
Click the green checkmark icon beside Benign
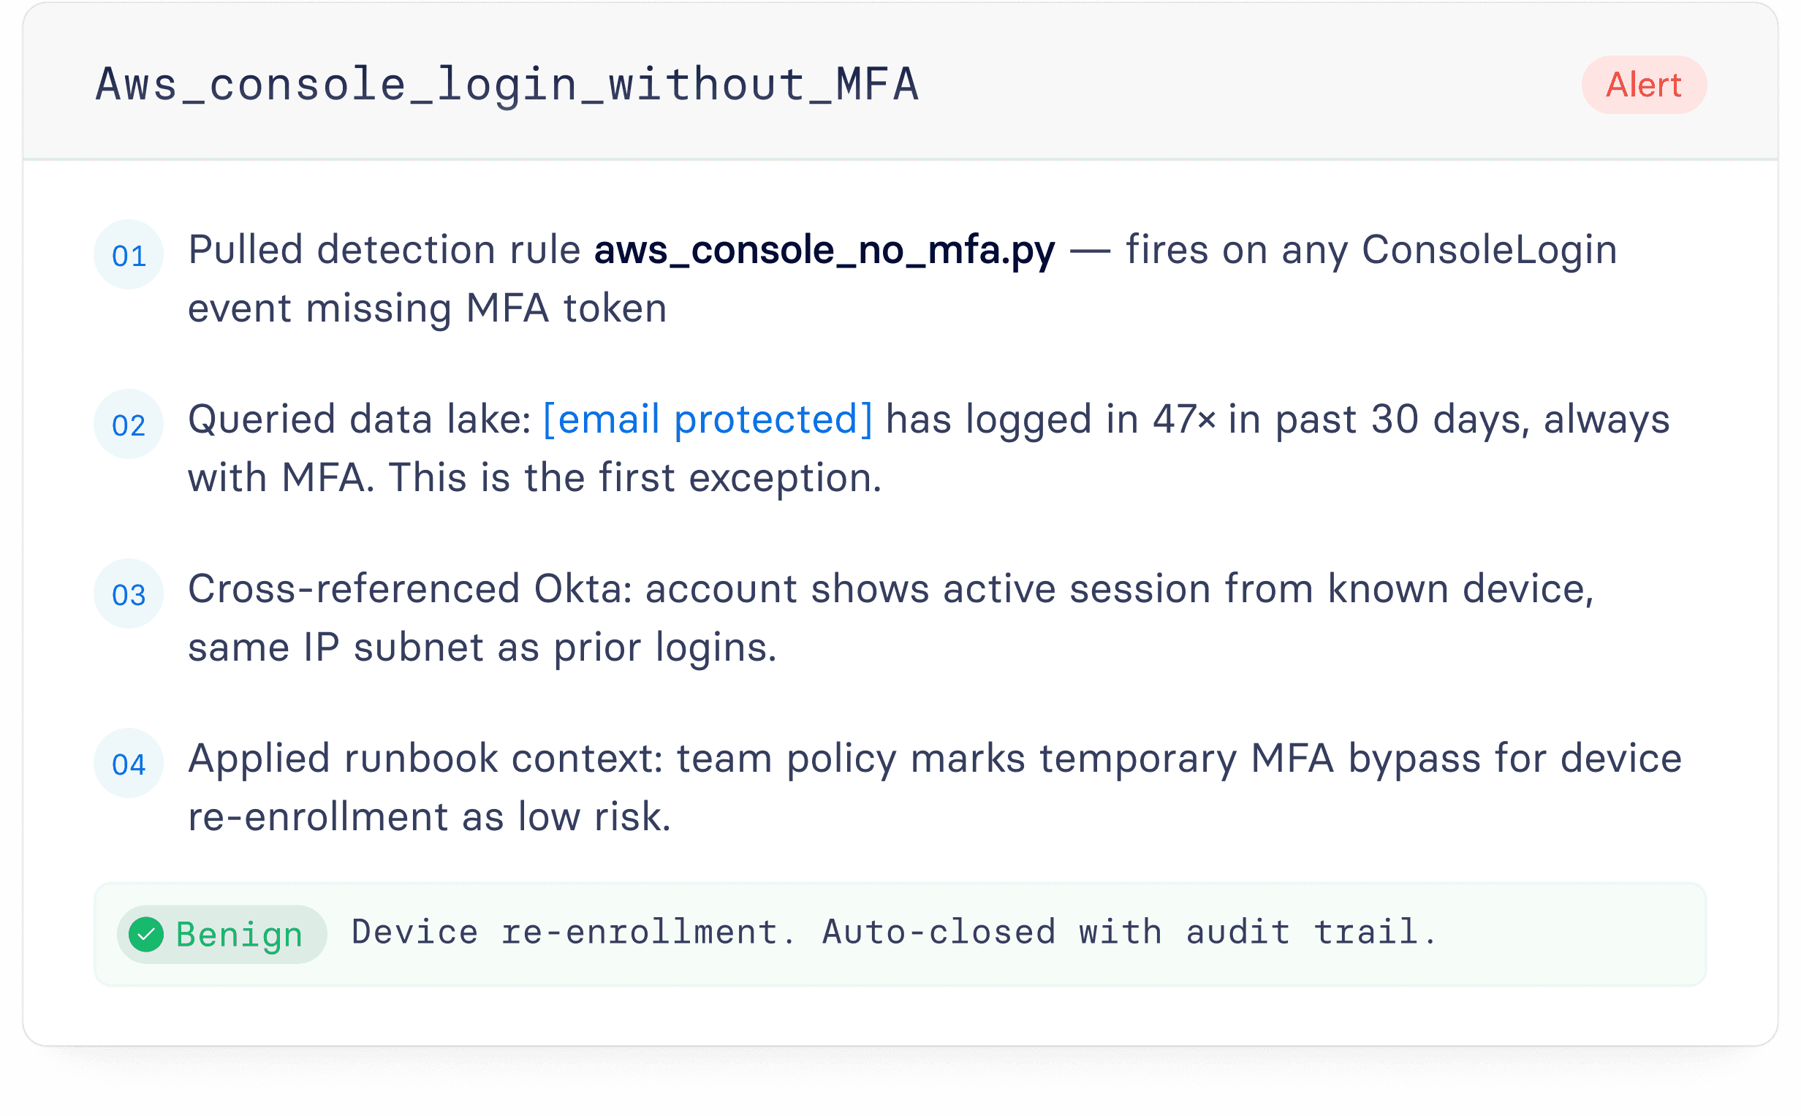coord(146,935)
